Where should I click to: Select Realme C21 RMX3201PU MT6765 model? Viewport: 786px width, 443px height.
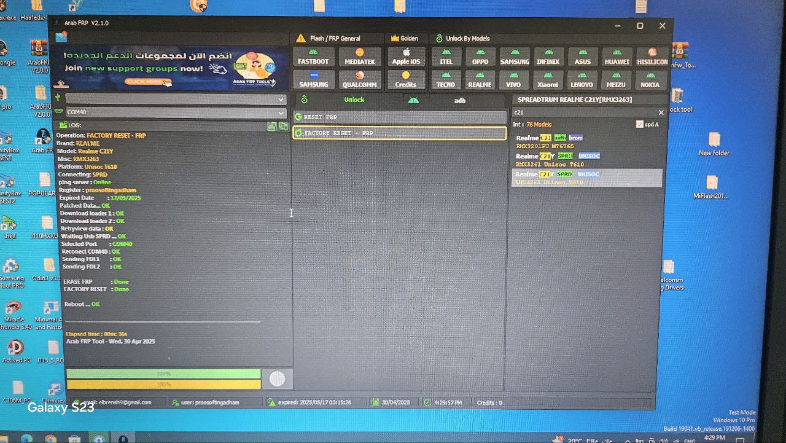(587, 142)
